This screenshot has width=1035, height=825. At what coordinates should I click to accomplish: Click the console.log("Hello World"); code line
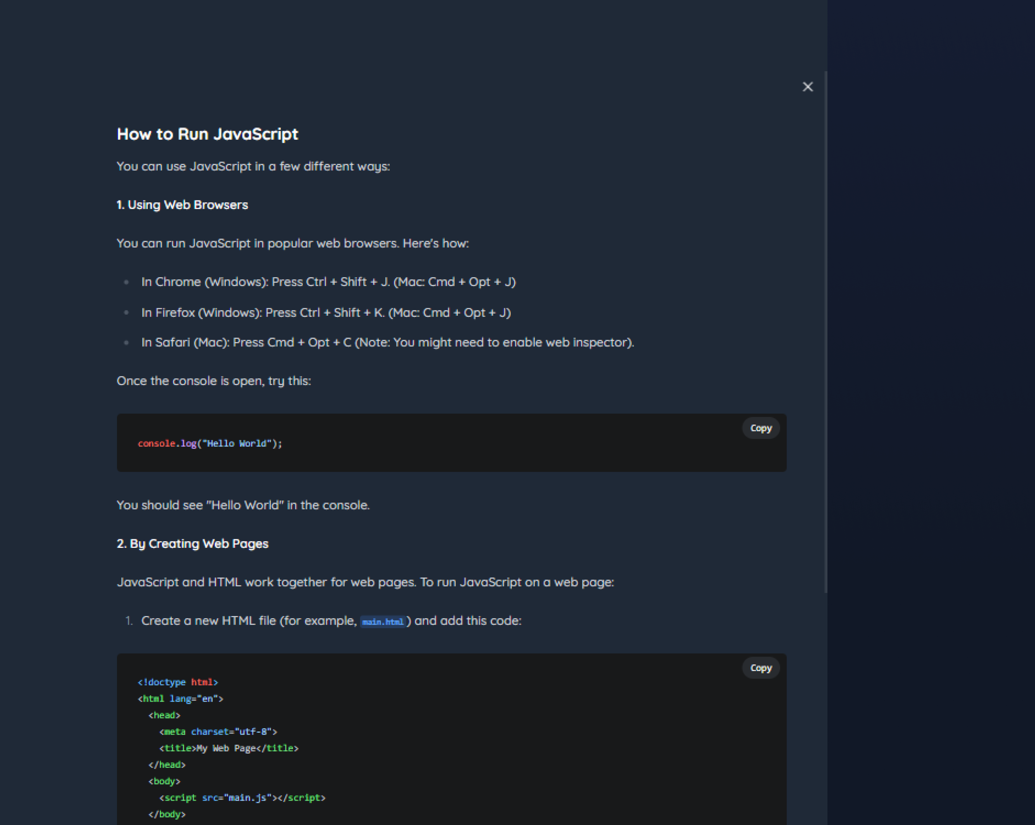(210, 443)
